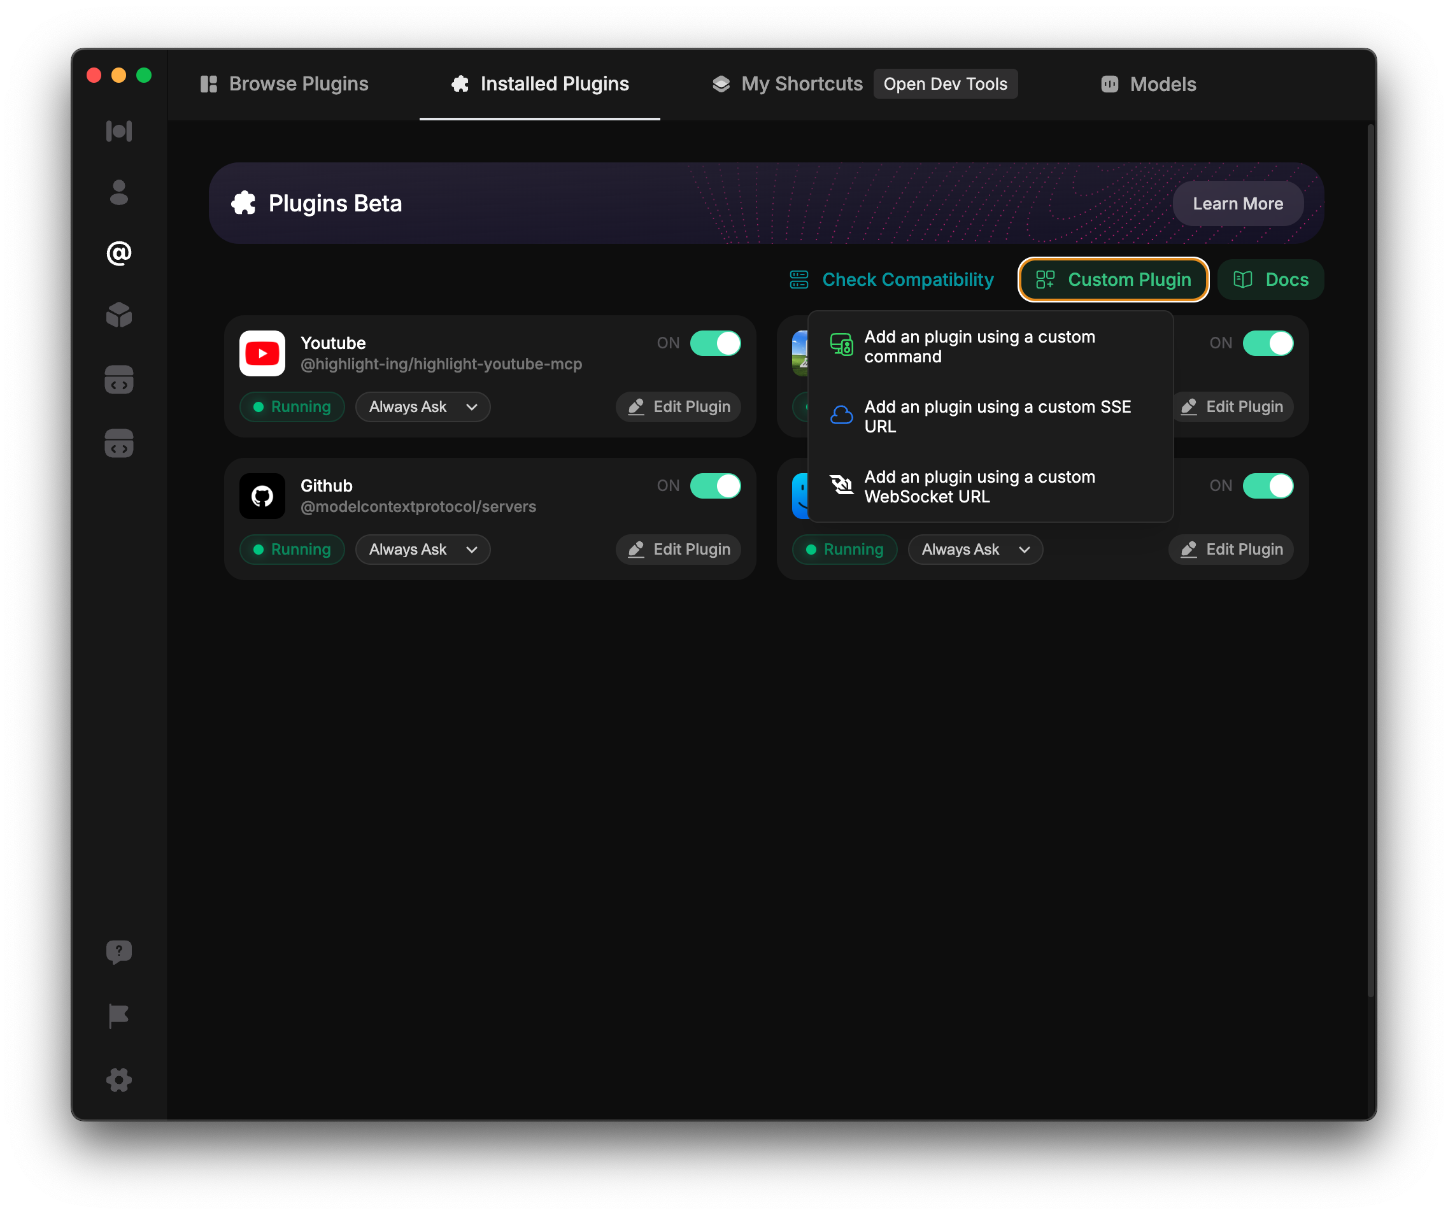The width and height of the screenshot is (1448, 1215).
Task: Open the first code-block icon in the sidebar
Action: click(118, 380)
